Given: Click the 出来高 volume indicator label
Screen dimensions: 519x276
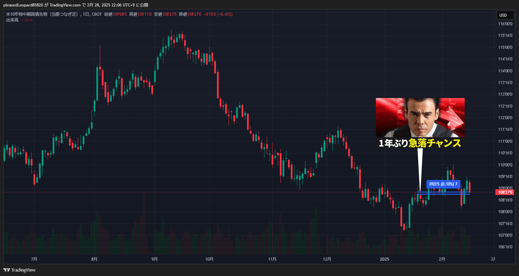Looking at the screenshot, I should click(x=12, y=20).
